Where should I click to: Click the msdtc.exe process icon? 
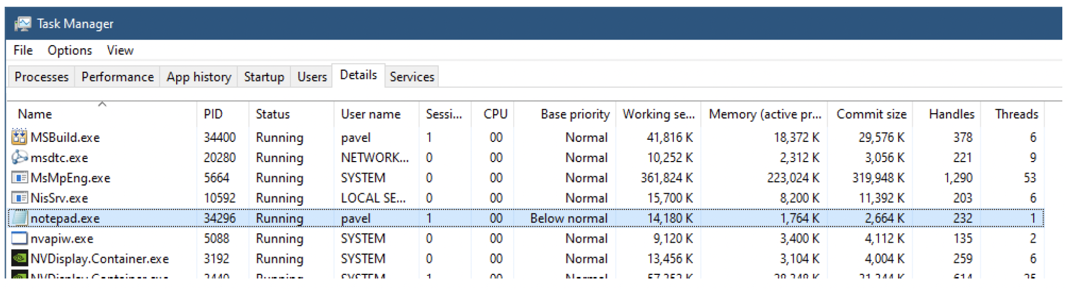pyautogui.click(x=19, y=157)
